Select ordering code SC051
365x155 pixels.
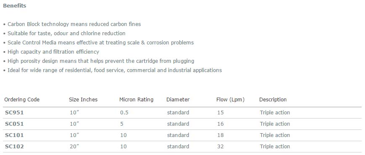coord(14,124)
